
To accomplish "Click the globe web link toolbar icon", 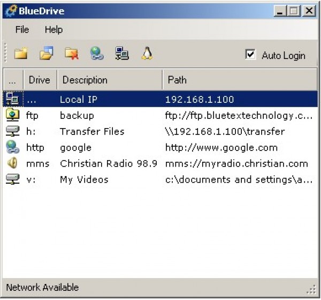I will [97, 54].
